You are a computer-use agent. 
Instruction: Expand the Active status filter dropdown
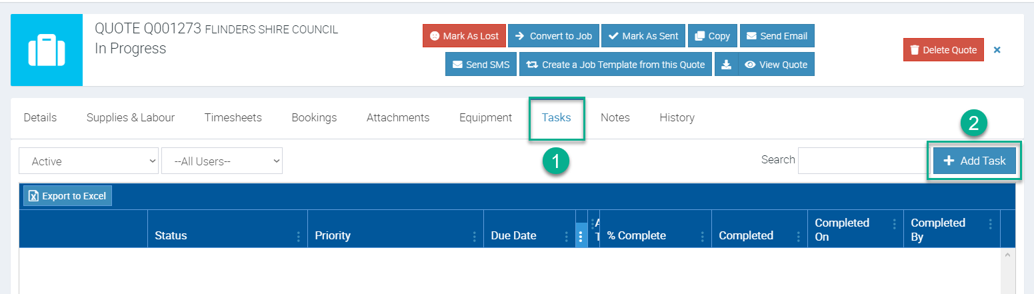tap(89, 161)
